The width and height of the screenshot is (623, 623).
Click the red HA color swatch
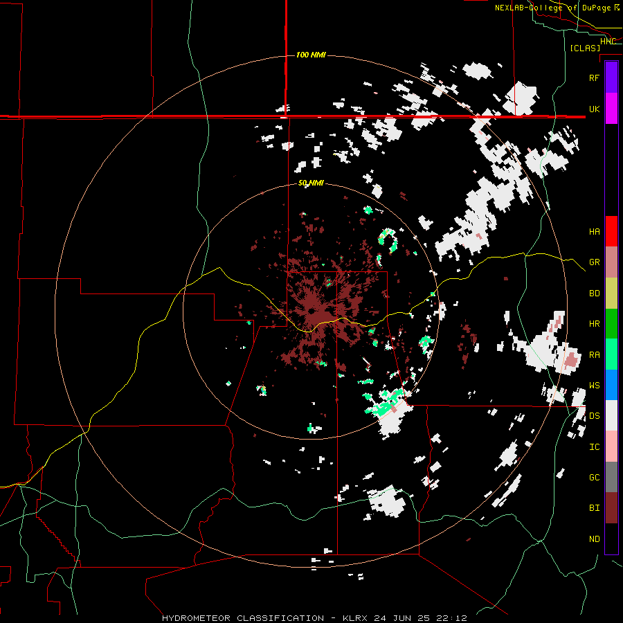pos(611,231)
